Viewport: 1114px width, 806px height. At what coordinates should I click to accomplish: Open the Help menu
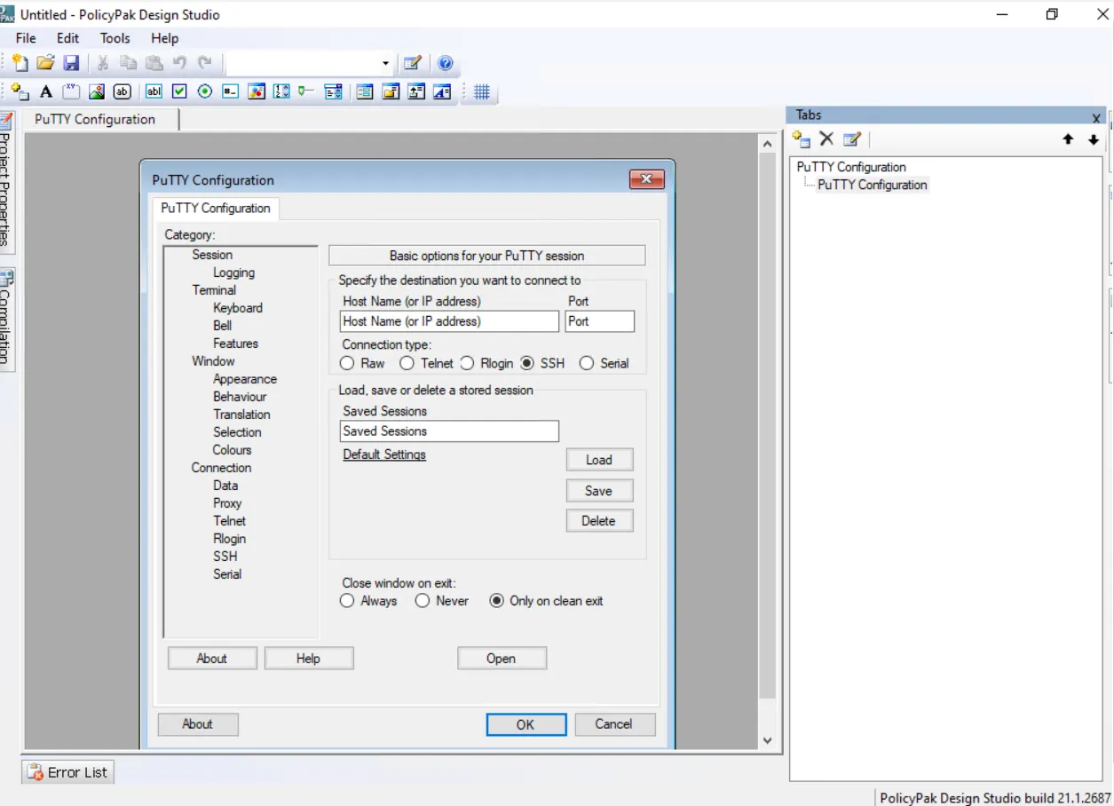pyautogui.click(x=164, y=38)
